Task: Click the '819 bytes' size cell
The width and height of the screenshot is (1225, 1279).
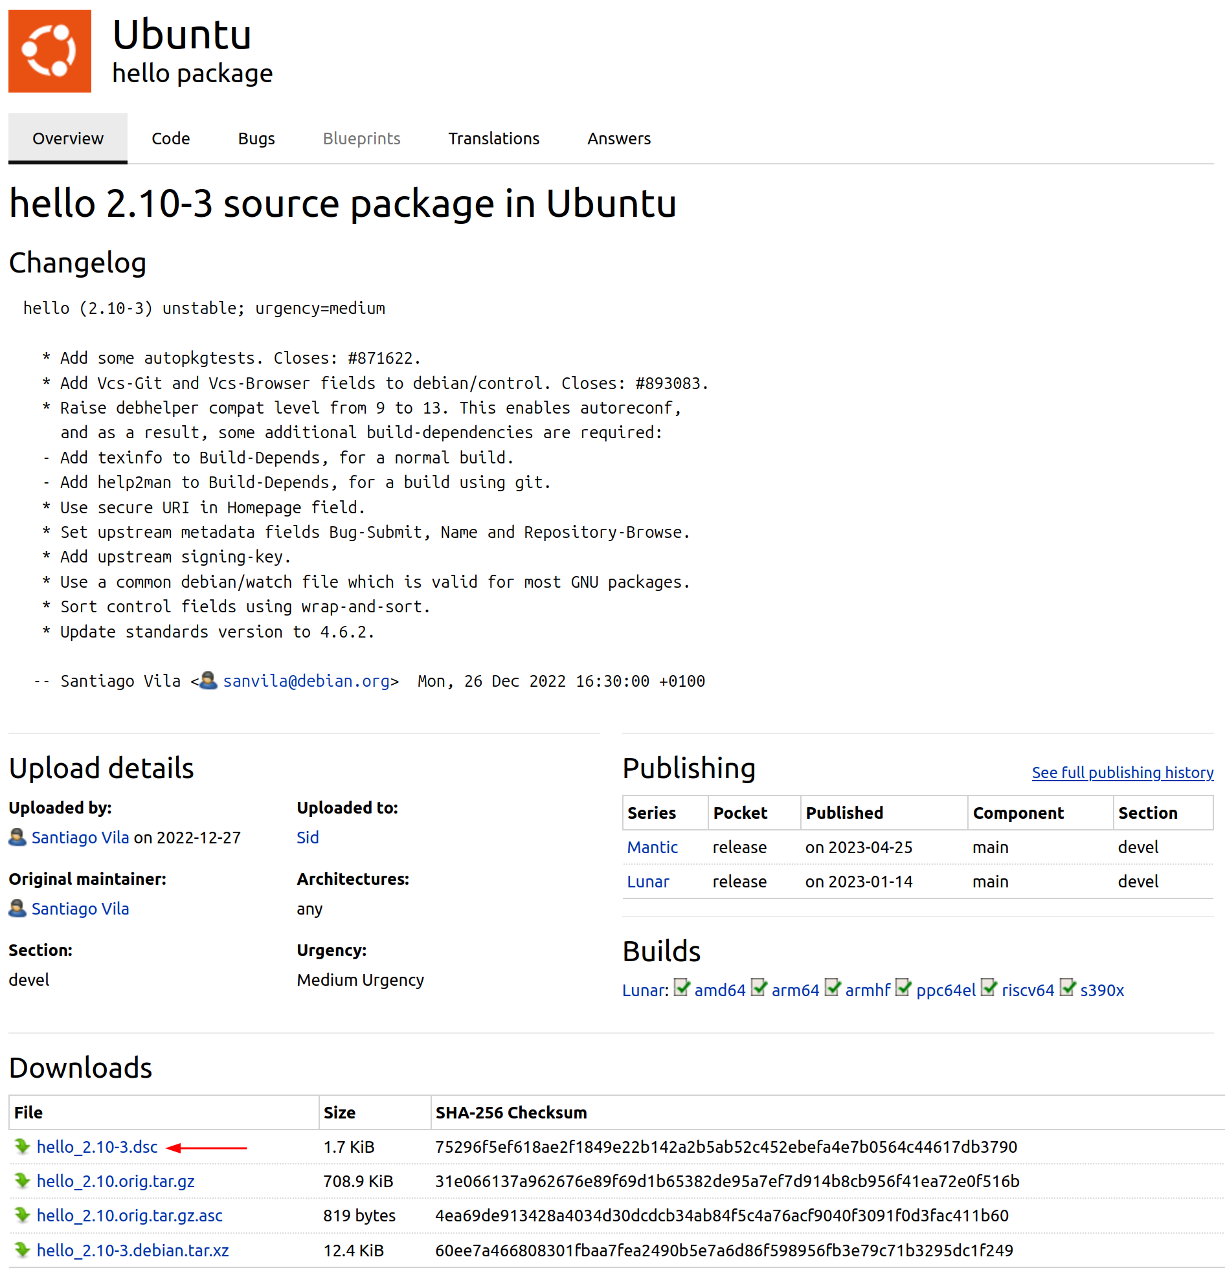Action: coord(359,1215)
